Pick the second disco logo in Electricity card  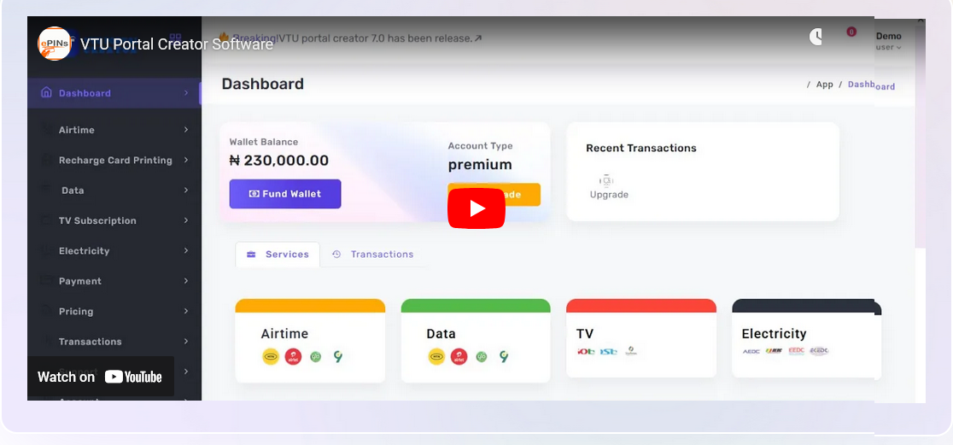point(774,351)
